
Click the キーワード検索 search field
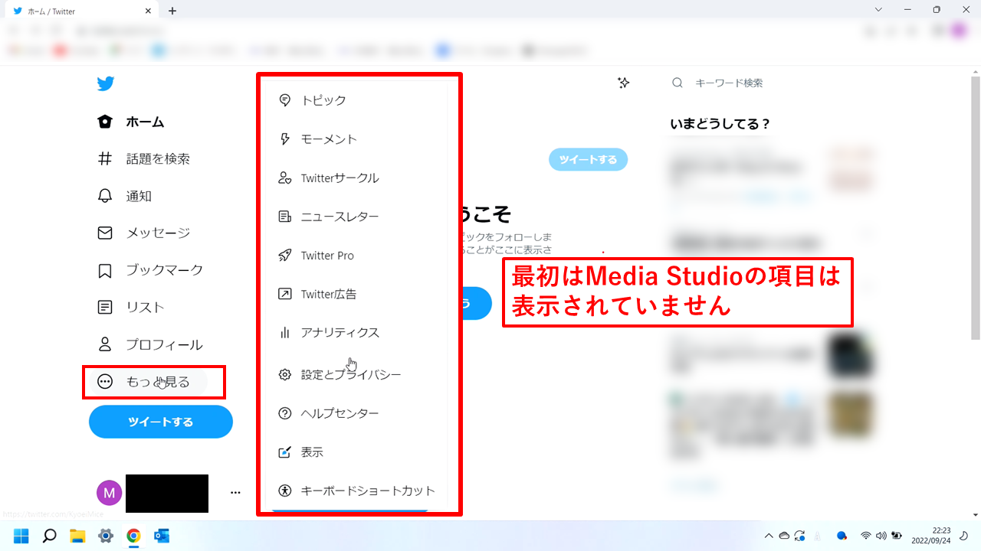pyautogui.click(x=728, y=83)
